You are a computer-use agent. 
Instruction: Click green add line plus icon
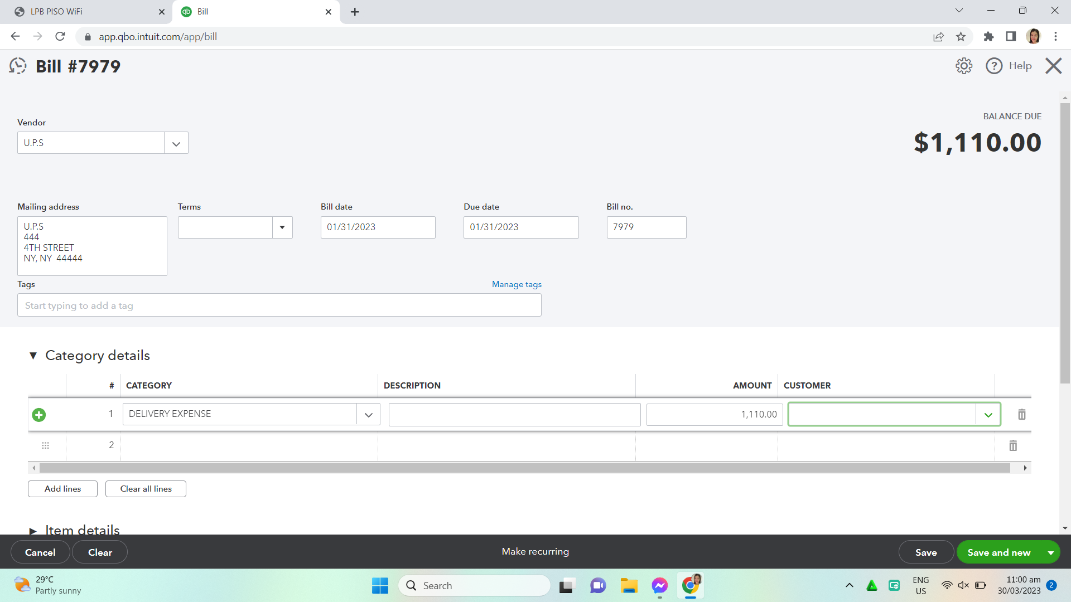[39, 415]
